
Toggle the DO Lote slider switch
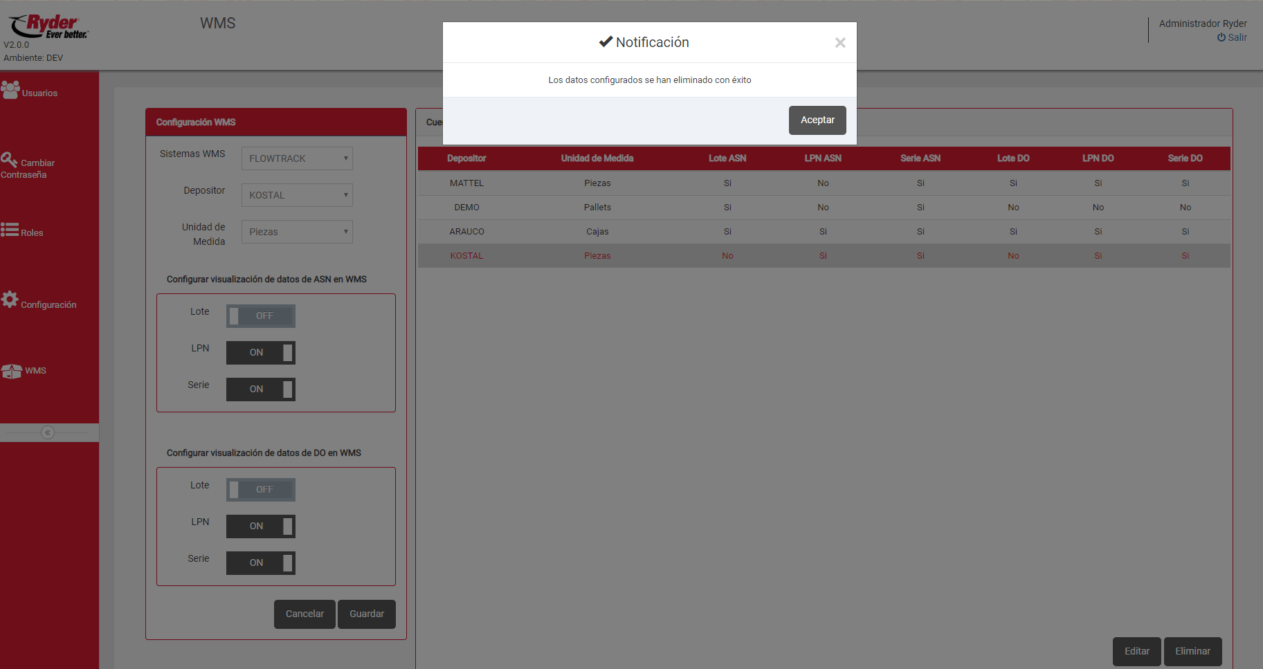(x=261, y=490)
